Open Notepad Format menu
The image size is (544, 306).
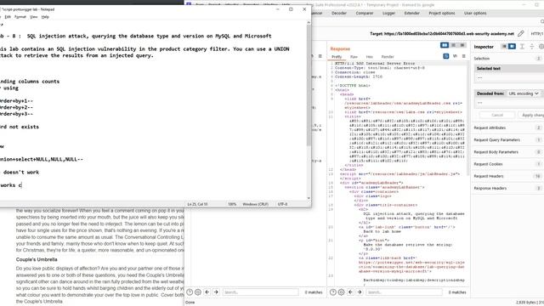click(x=20, y=17)
